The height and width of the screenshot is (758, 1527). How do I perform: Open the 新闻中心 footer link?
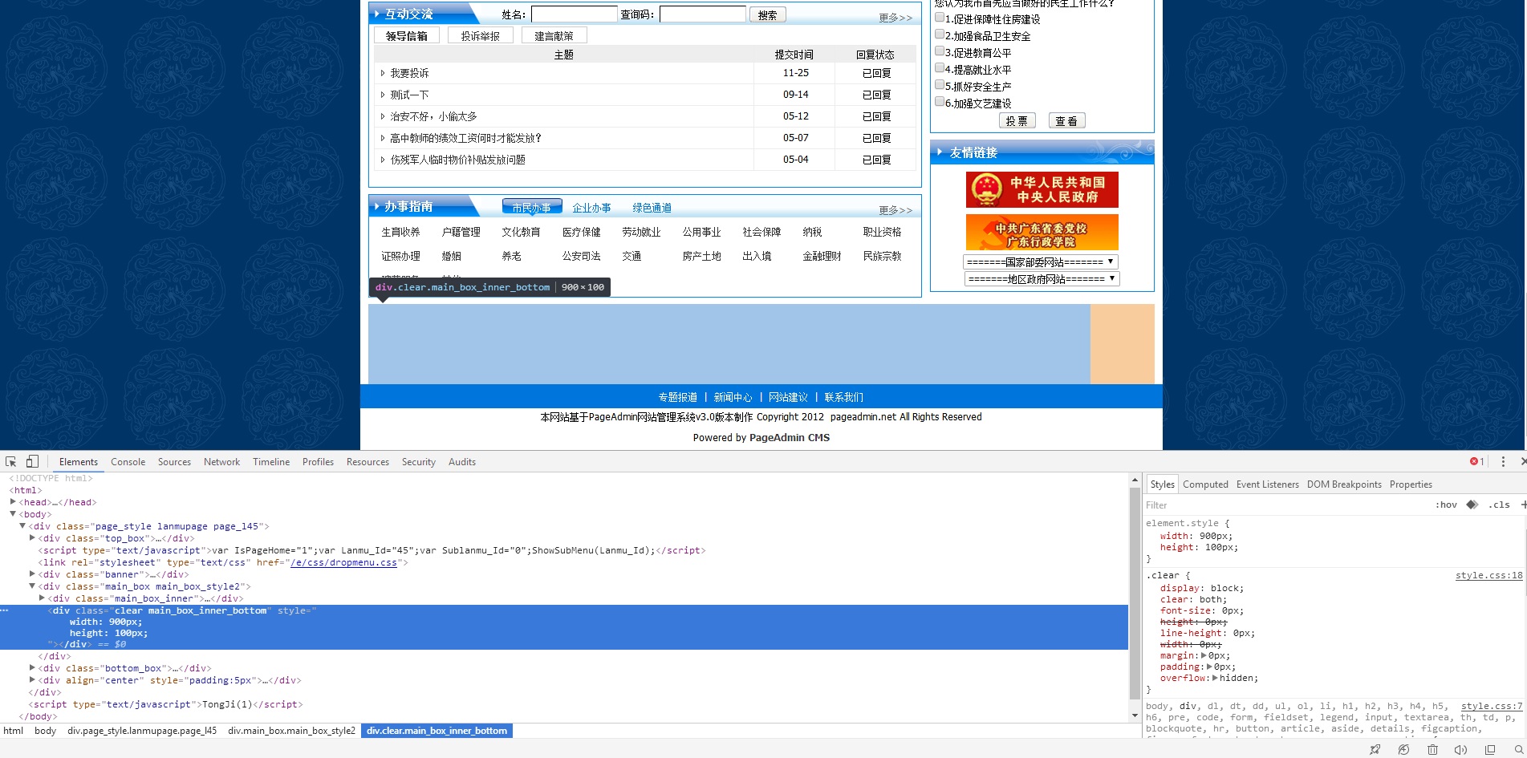pyautogui.click(x=733, y=397)
